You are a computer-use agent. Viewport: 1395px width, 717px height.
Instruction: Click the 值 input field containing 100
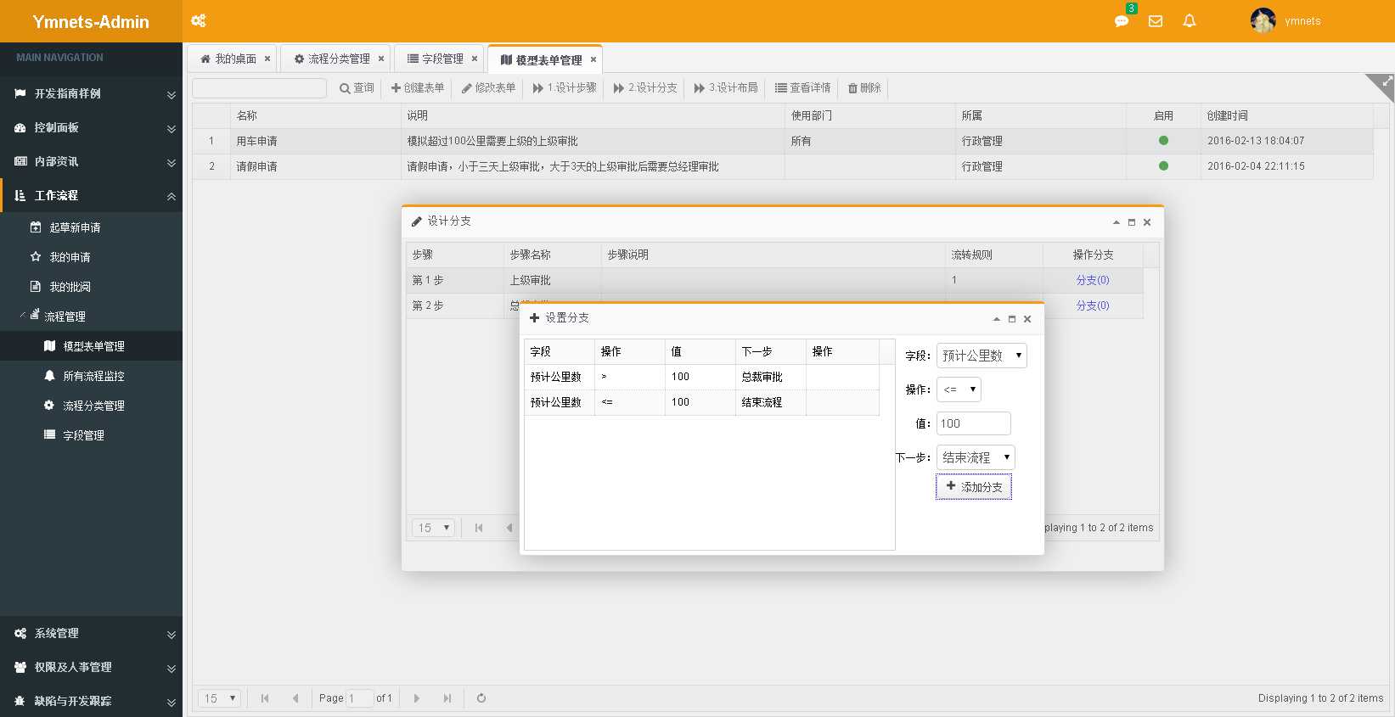point(974,423)
